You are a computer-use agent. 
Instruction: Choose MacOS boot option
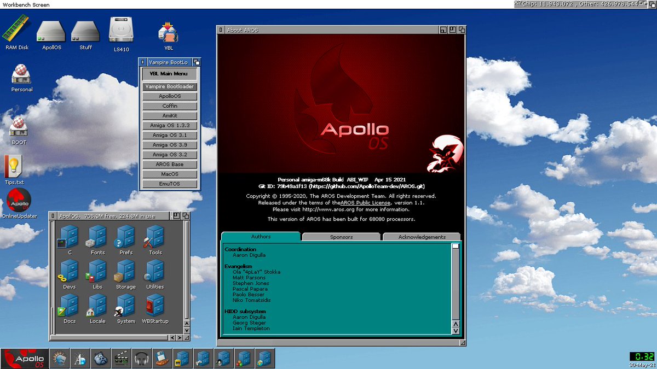(170, 174)
